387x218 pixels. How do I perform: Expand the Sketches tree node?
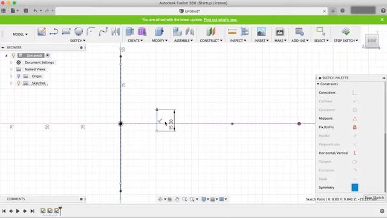[x=11, y=83]
